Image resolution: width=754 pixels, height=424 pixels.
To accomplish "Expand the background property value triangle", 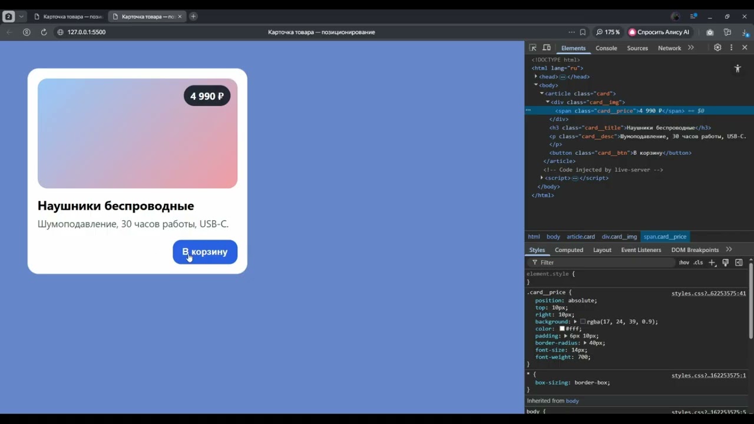I will (576, 322).
